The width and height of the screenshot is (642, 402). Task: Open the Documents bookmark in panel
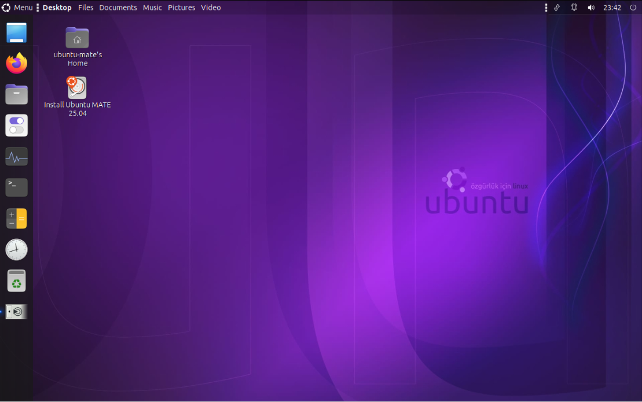point(118,8)
